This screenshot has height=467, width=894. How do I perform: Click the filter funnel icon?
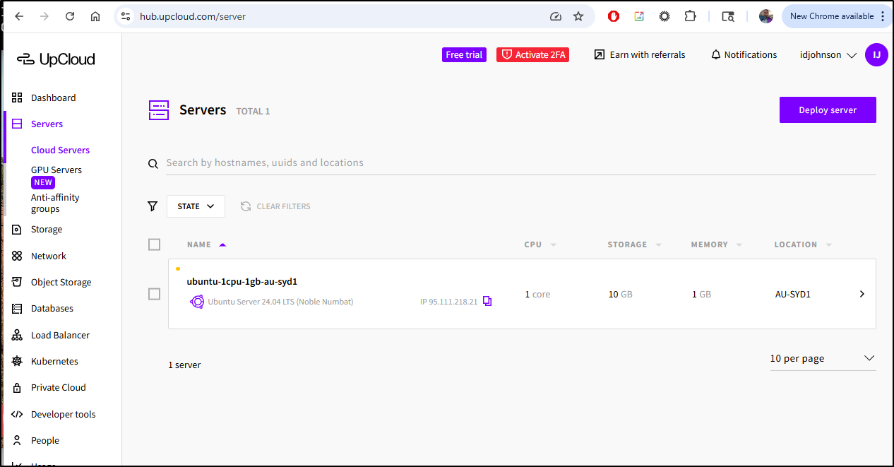[153, 206]
